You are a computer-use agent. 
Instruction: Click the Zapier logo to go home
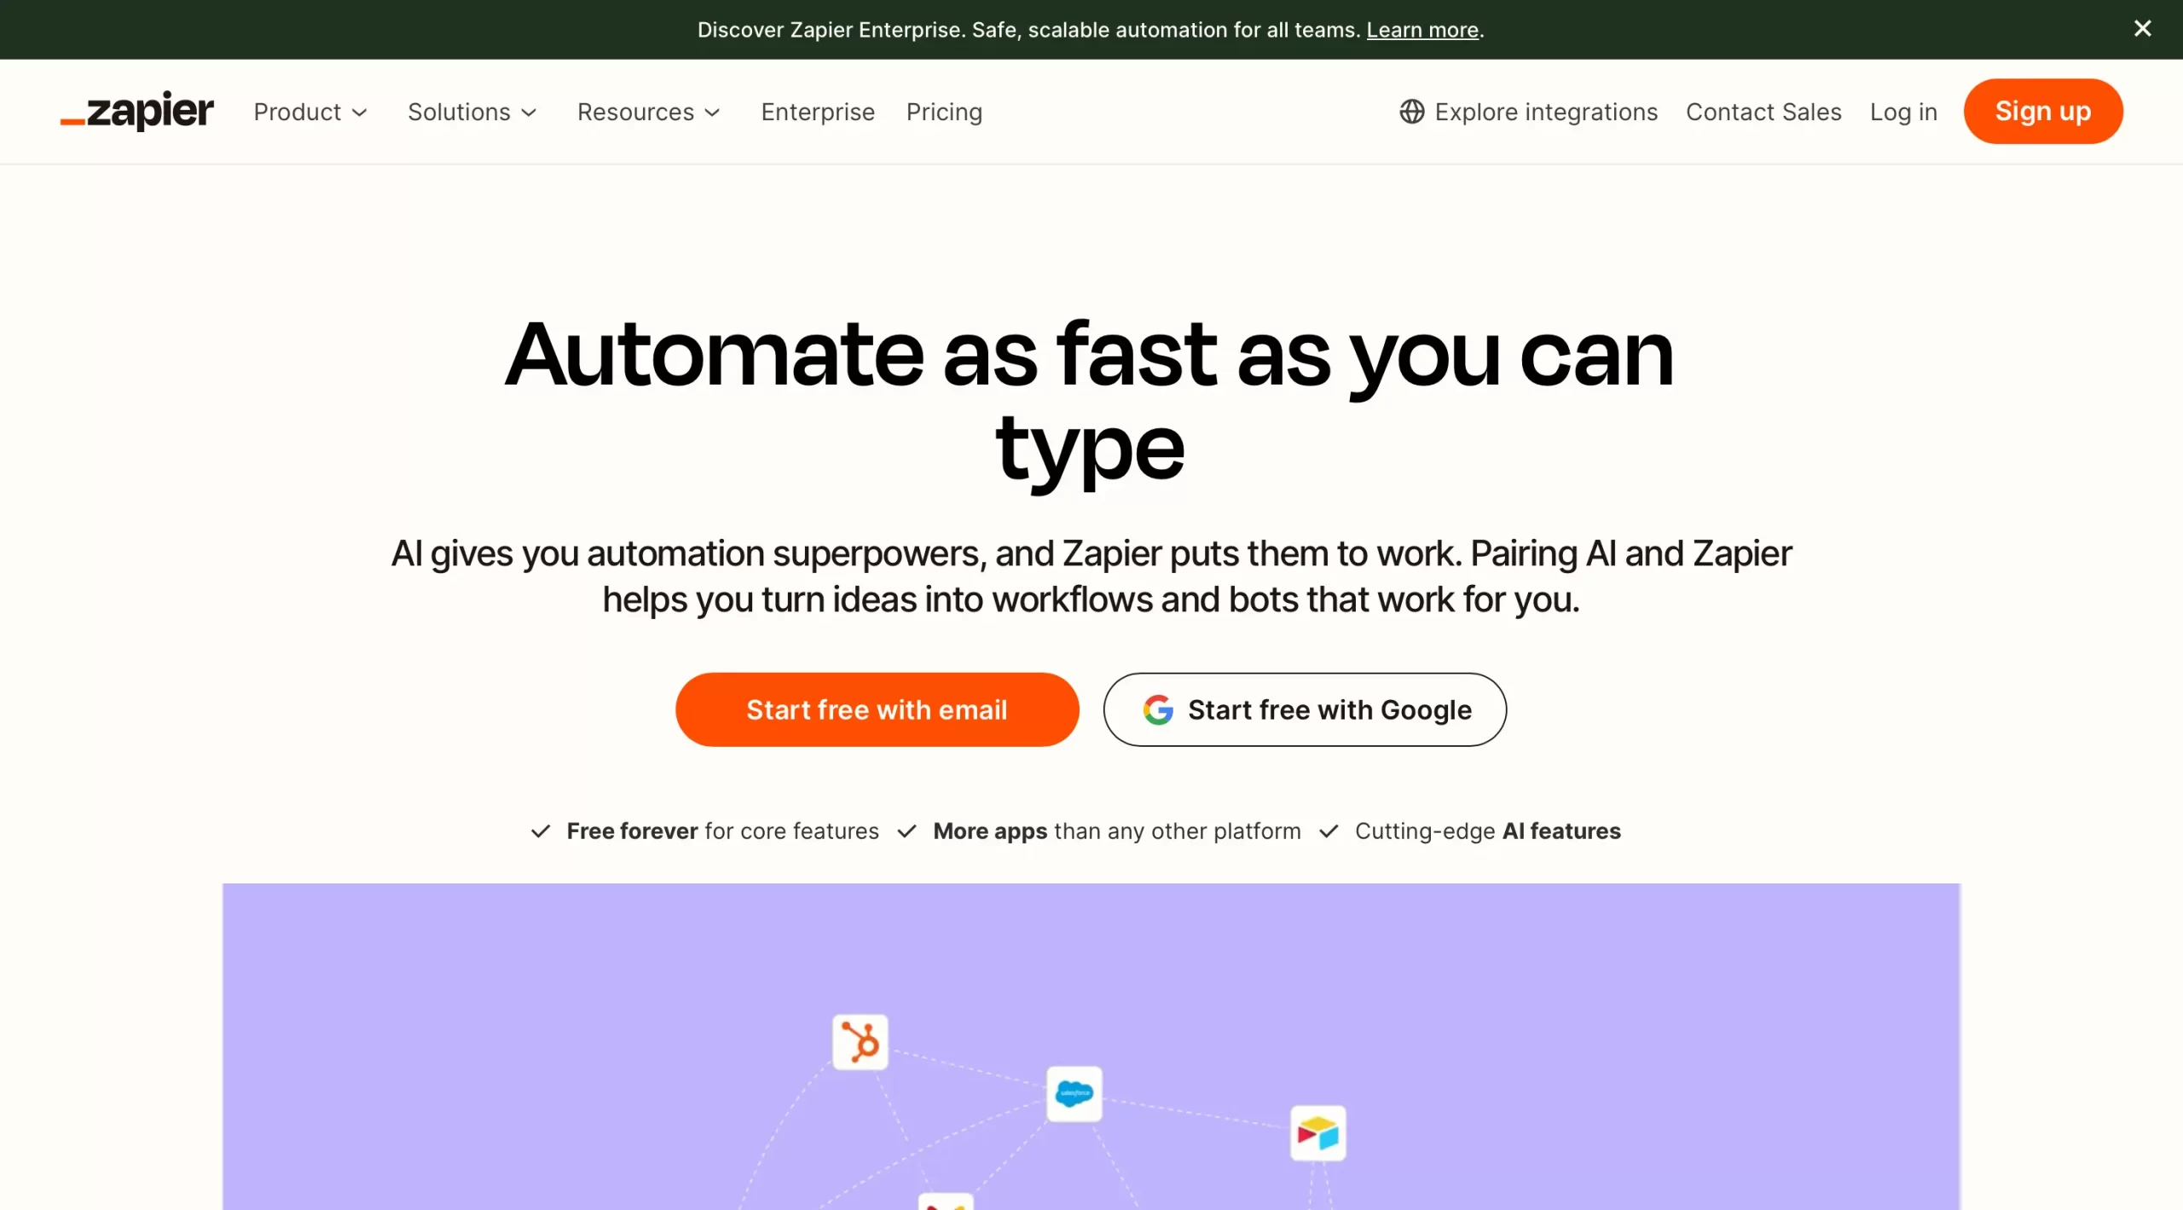click(136, 112)
